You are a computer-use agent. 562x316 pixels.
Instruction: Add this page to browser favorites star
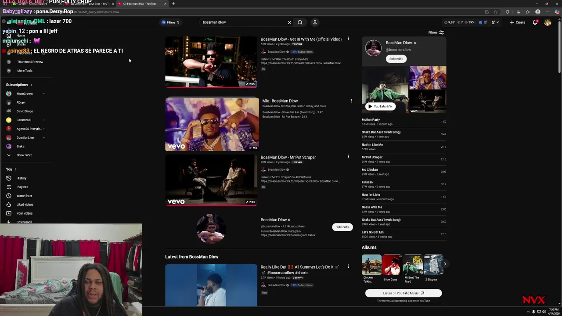496,12
